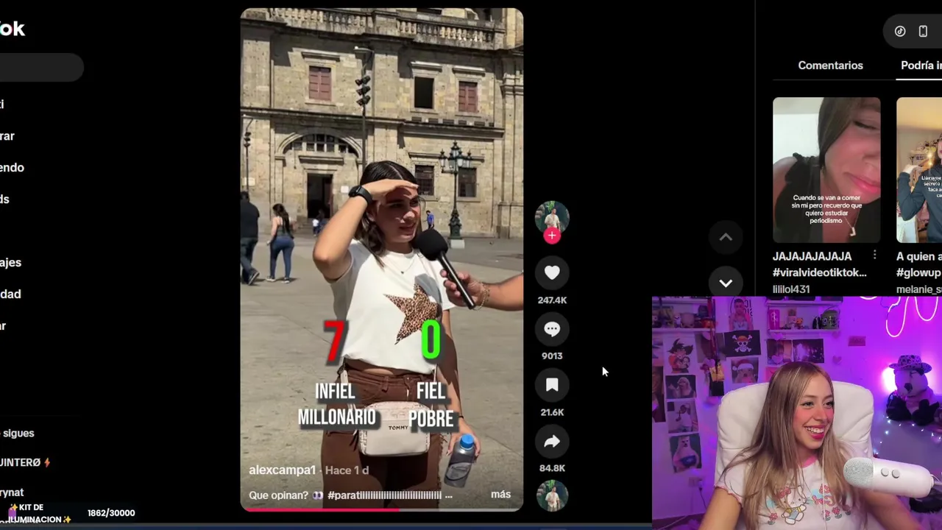Open options menu for the JAJAJAJAJAJA video

pos(874,255)
